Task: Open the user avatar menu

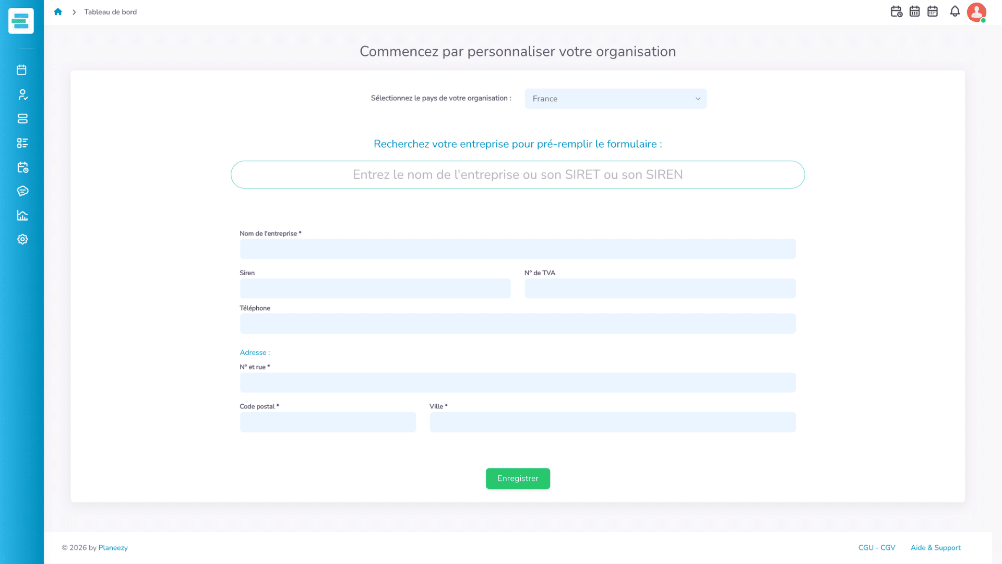Action: (976, 12)
